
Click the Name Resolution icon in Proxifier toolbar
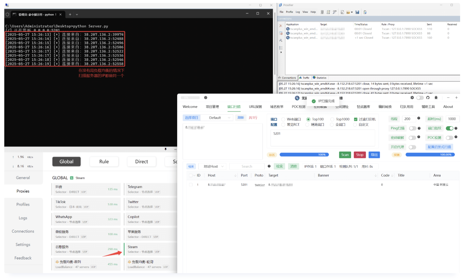pos(335,12)
